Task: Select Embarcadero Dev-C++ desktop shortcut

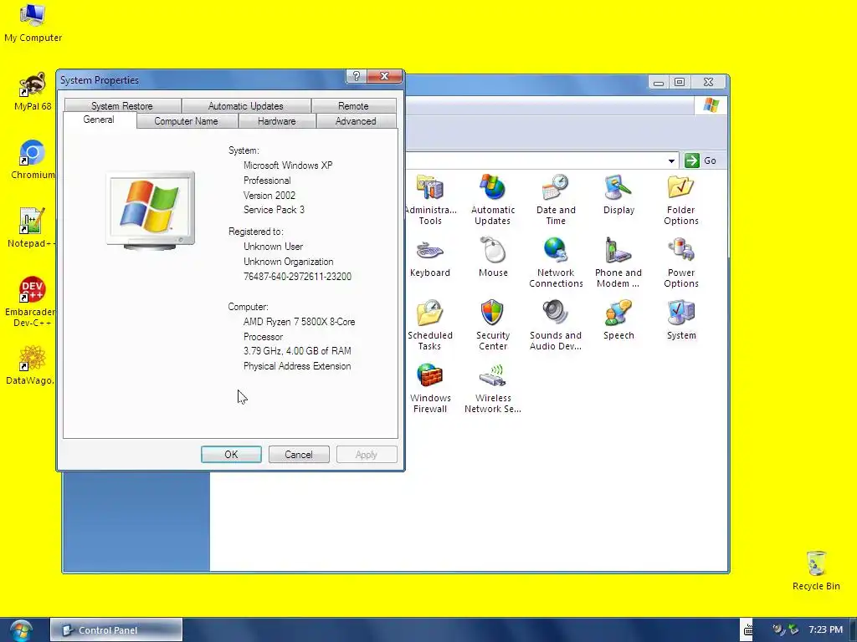Action: pos(30,301)
